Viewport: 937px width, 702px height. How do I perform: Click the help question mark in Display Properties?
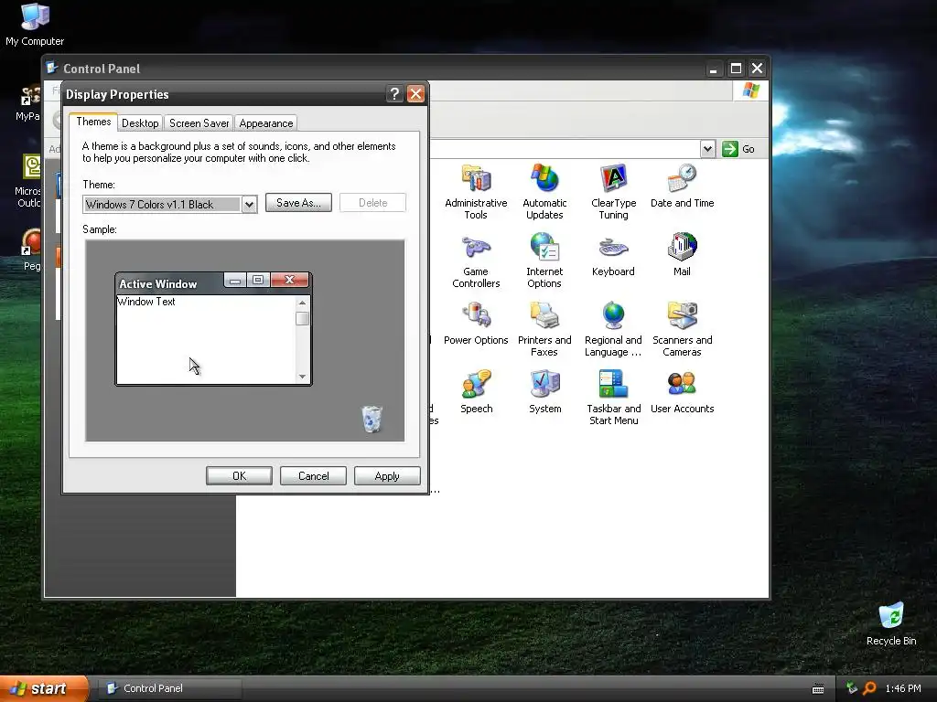click(x=394, y=94)
